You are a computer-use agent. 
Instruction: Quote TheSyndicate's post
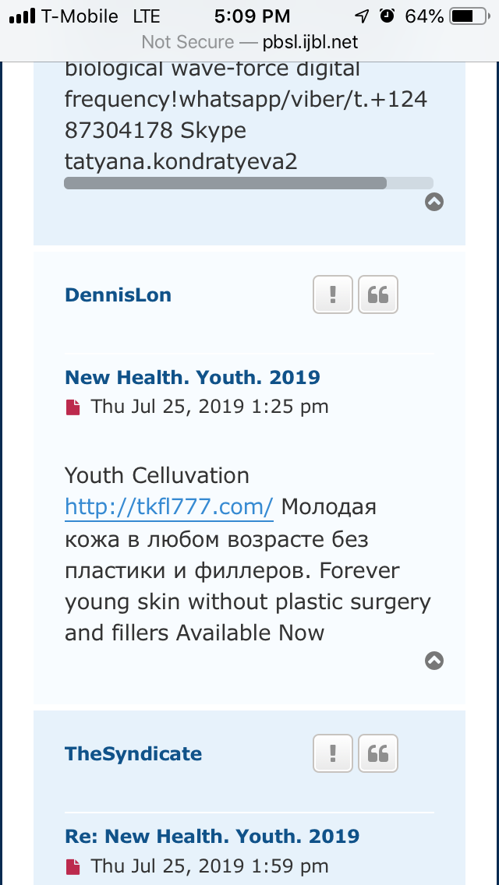pos(378,753)
